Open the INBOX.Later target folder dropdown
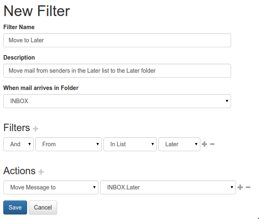The width and height of the screenshot is (259, 219). pyautogui.click(x=168, y=187)
